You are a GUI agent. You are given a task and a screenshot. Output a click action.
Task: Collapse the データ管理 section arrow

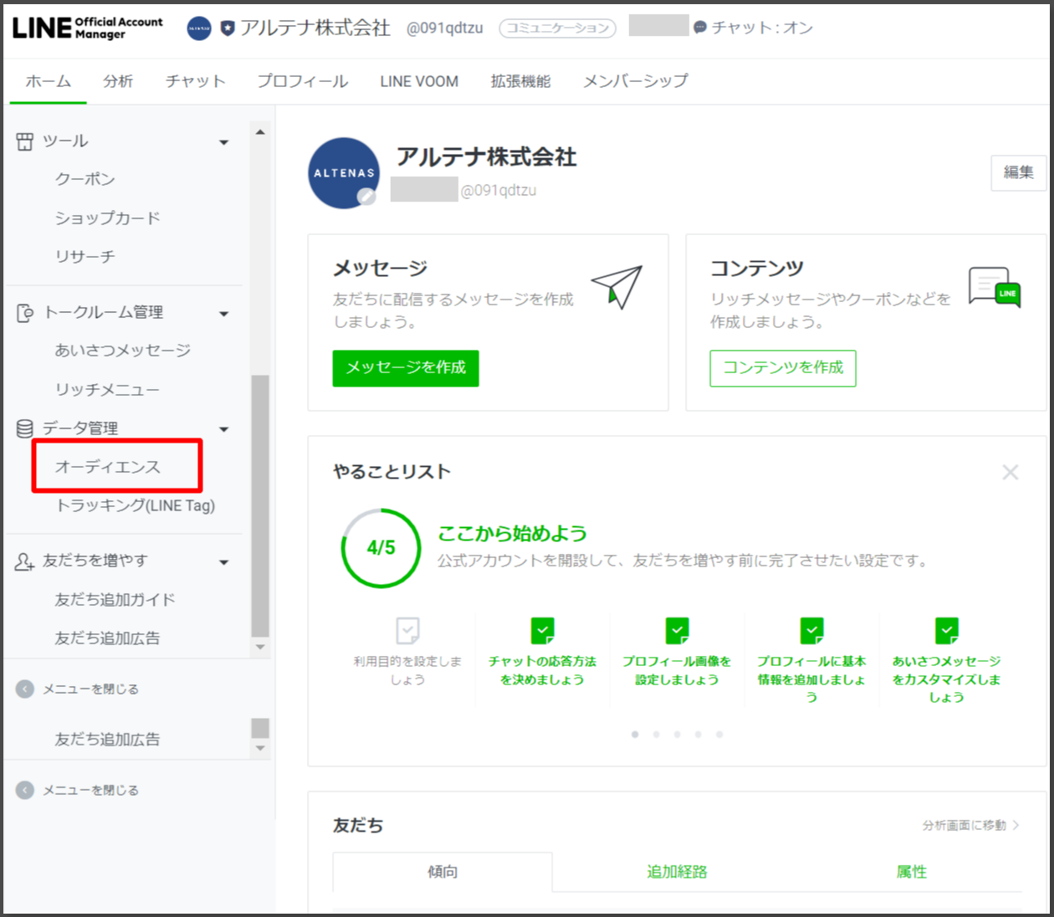tap(223, 429)
